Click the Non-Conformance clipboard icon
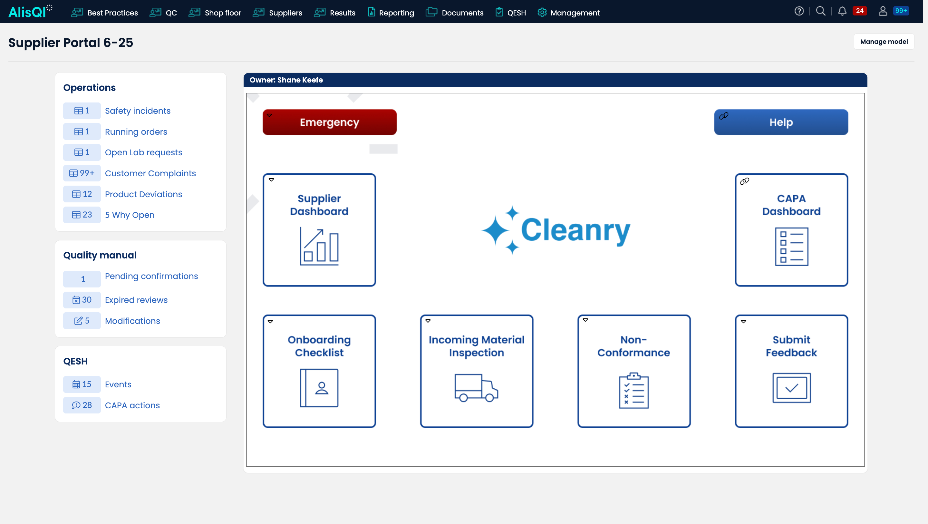 [x=634, y=391]
